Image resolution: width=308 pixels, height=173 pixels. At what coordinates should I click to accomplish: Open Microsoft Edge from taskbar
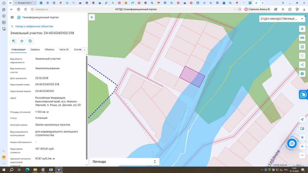pos(27,170)
